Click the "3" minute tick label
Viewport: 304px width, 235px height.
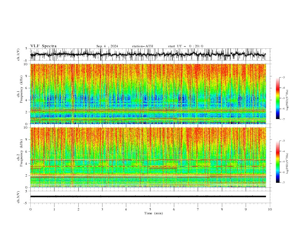[x=102, y=209]
